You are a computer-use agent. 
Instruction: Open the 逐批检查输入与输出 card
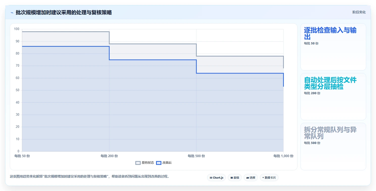pos(333,47)
